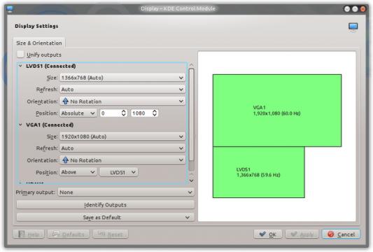The width and height of the screenshot is (373, 252).
Task: Open the VGA1 Size 1920x1080 dropdown
Action: tap(122, 136)
